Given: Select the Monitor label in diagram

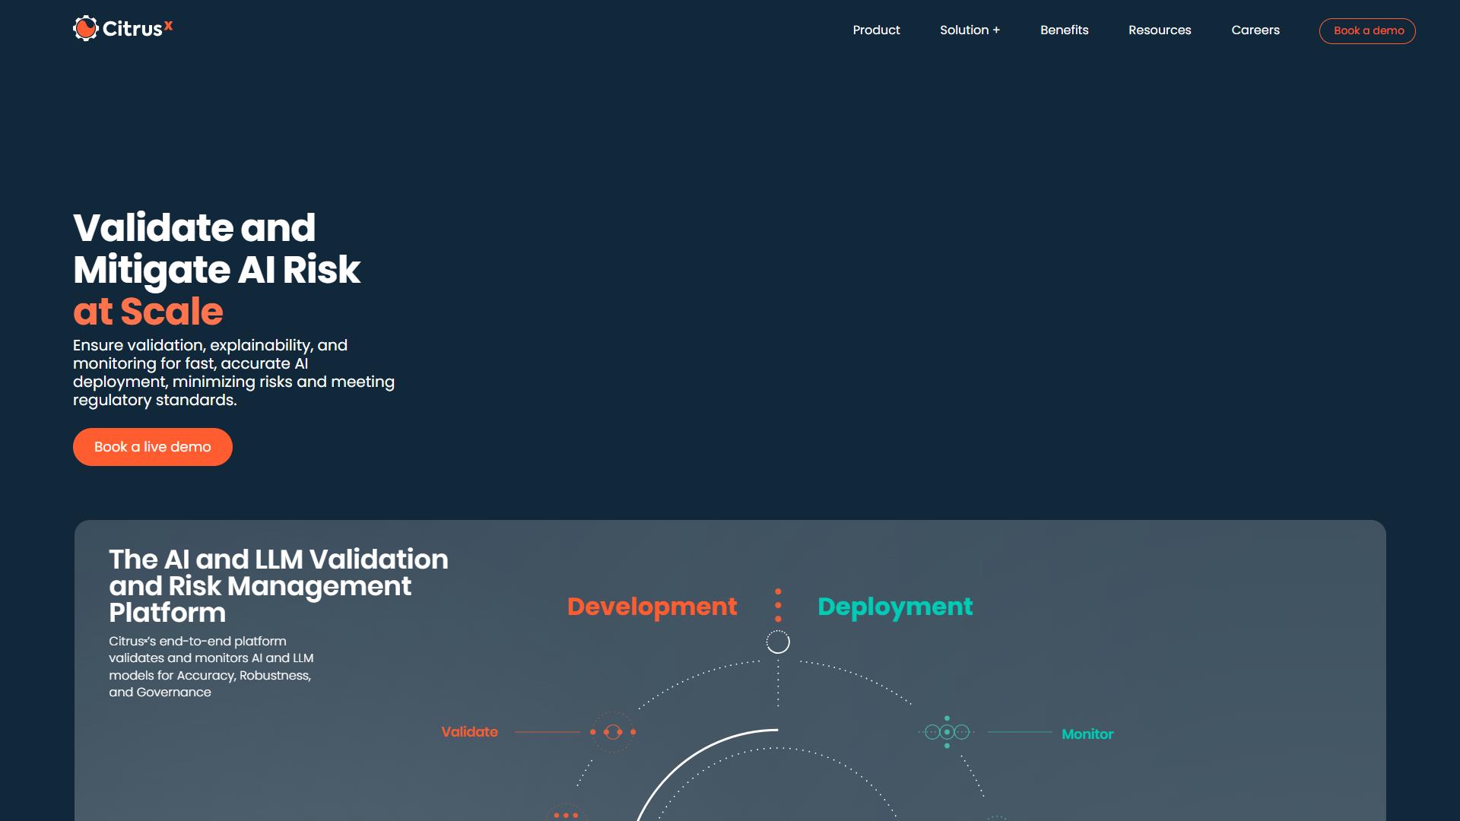Looking at the screenshot, I should coord(1087,734).
